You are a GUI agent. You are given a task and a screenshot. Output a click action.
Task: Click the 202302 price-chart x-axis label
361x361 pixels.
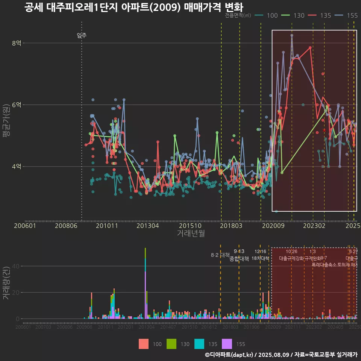coord(314,226)
